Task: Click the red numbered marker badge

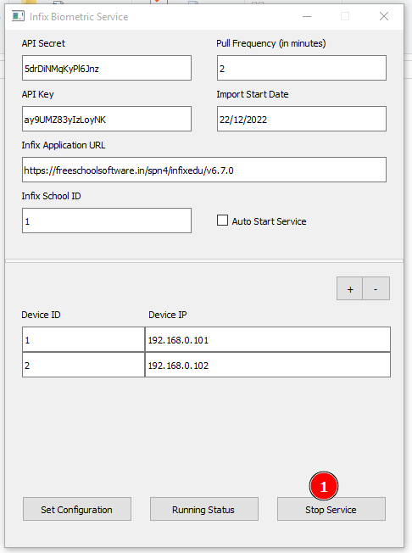Action: pyautogui.click(x=324, y=486)
